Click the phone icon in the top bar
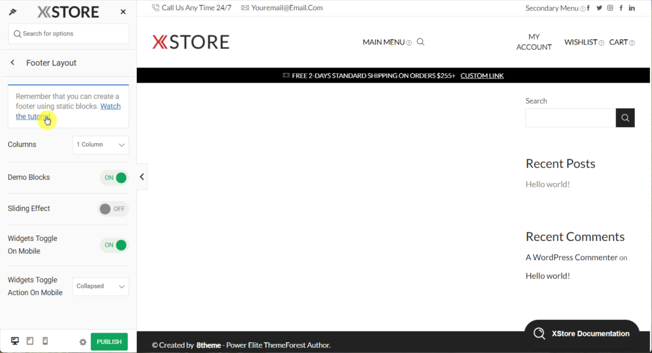This screenshot has height=353, width=652. pos(155,8)
